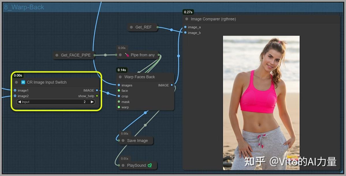Collapse the Image Comparer node using its title circle
Image resolution: width=346 pixels, height=176 pixels.
coord(186,18)
